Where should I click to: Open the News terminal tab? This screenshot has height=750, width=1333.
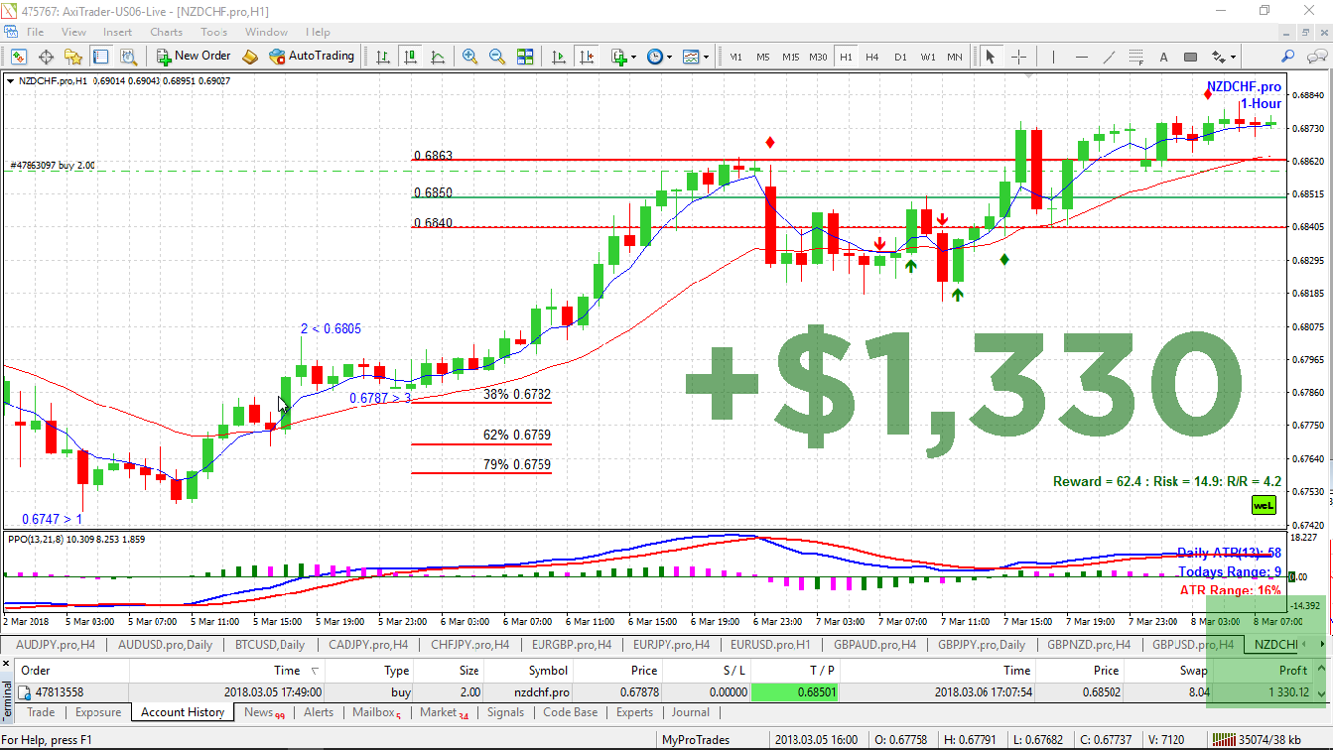(x=263, y=712)
